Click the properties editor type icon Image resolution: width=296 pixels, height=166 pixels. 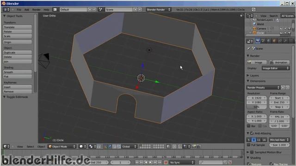[250, 41]
